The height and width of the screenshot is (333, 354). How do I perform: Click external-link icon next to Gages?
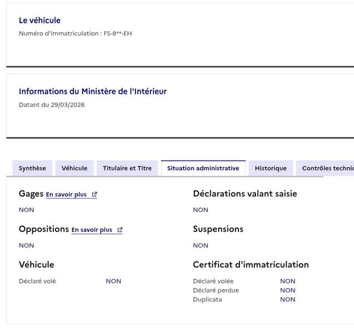[94, 194]
